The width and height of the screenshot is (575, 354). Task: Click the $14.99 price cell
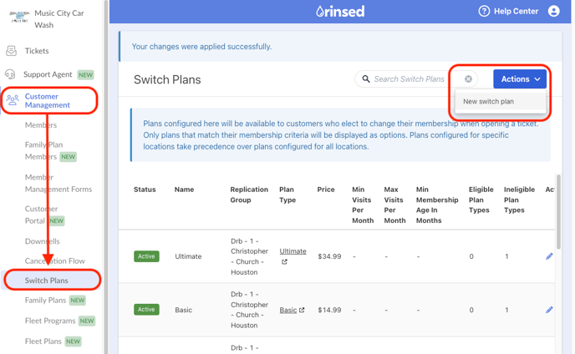coord(329,310)
